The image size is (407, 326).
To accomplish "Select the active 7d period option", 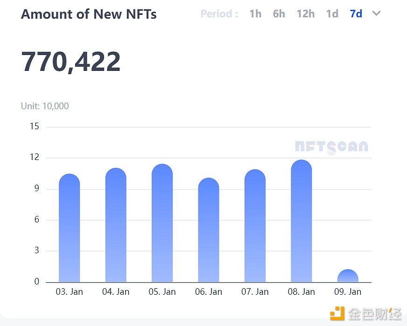I will (355, 14).
